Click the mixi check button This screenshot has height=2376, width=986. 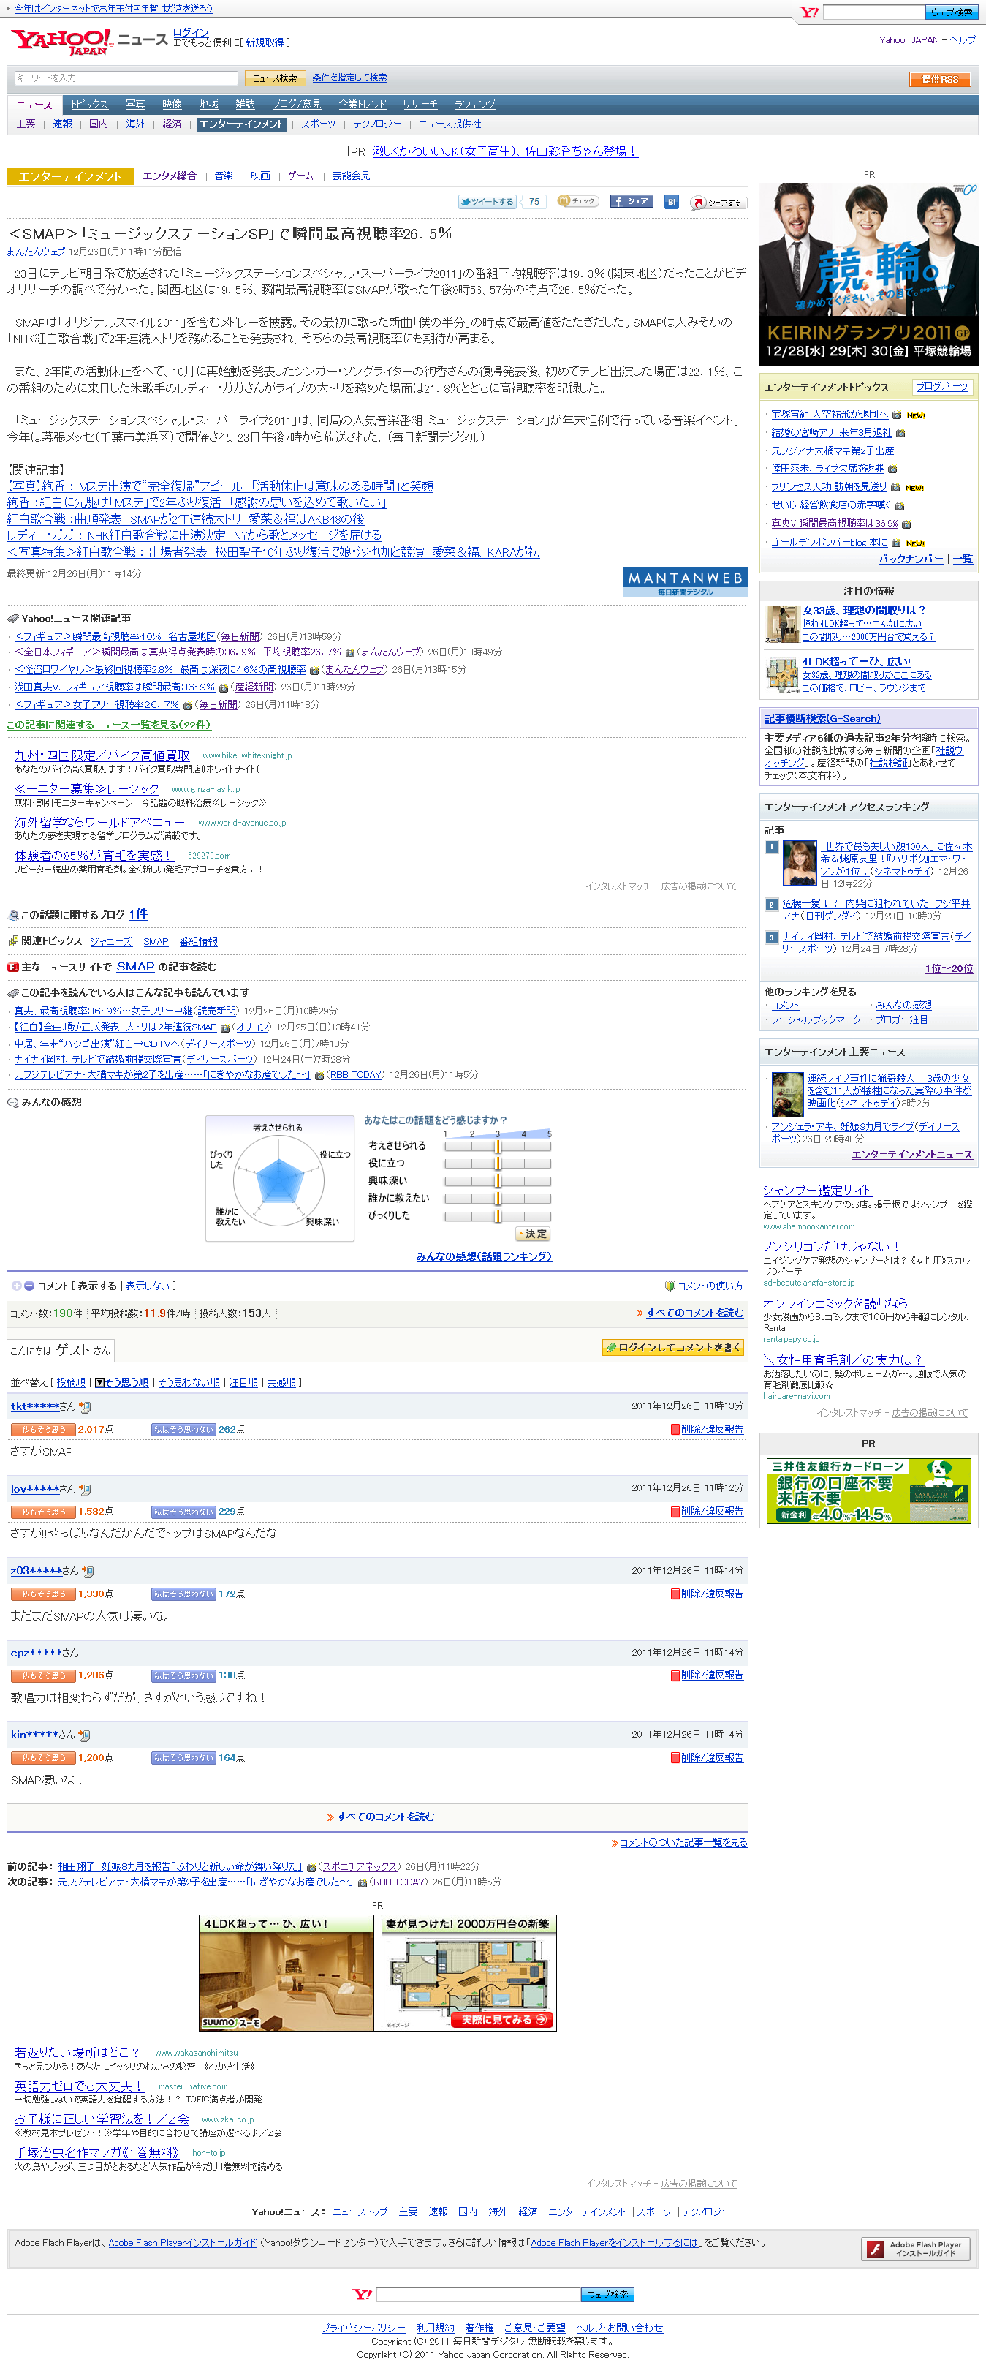point(577,201)
